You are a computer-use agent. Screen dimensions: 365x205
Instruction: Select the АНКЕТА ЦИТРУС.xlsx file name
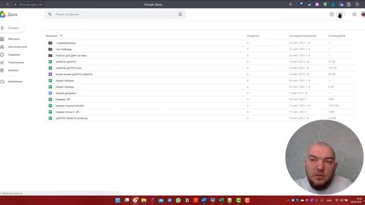coord(68,68)
